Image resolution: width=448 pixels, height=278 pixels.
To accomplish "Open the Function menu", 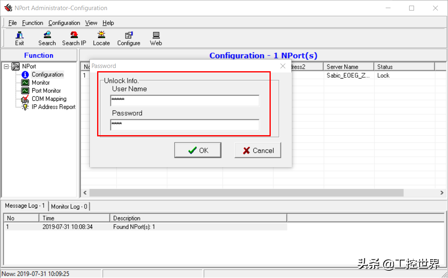I will pyautogui.click(x=32, y=23).
